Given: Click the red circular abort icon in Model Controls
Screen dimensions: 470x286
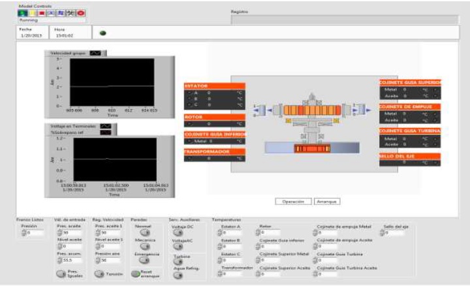Looking at the screenshot, I should tap(81, 12).
